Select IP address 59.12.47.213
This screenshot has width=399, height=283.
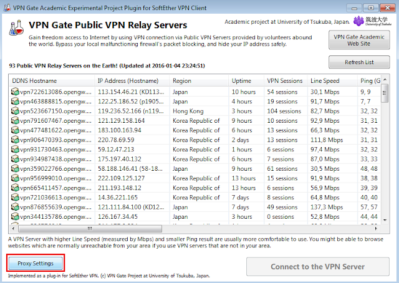click(116, 150)
